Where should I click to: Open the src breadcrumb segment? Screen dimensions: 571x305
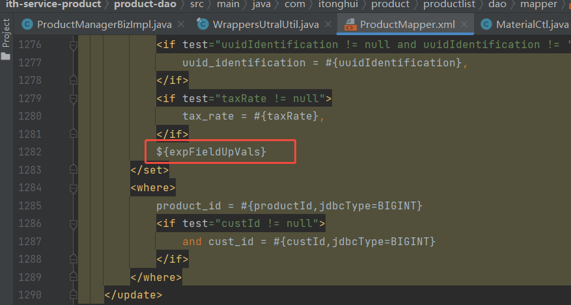197,5
